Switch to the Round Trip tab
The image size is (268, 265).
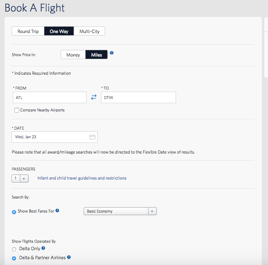pyautogui.click(x=28, y=31)
